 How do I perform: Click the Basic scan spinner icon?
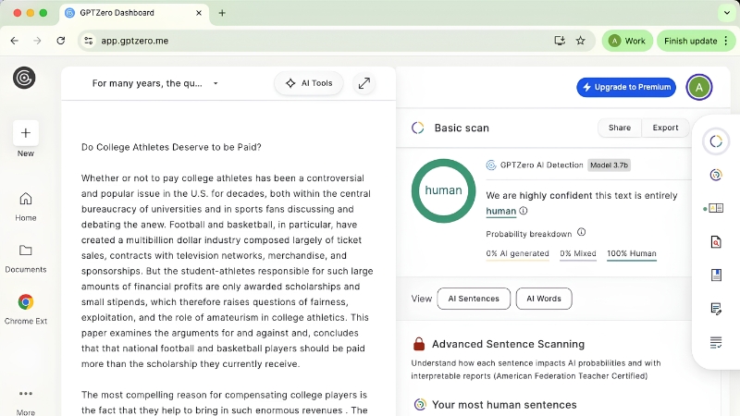tap(418, 128)
